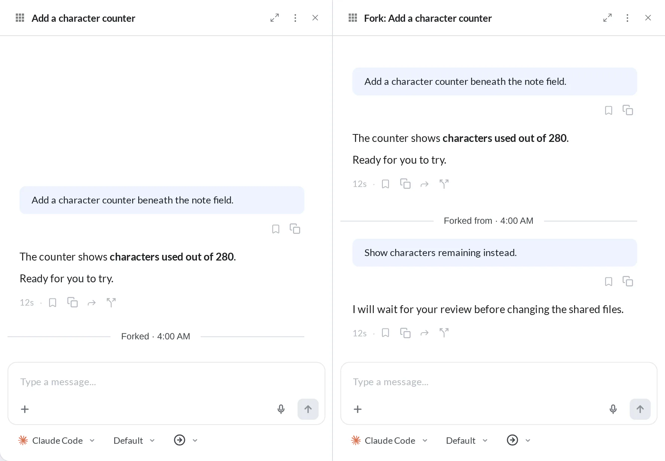The height and width of the screenshot is (461, 665).
Task: Open more options menu in left panel header
Action: (x=295, y=18)
